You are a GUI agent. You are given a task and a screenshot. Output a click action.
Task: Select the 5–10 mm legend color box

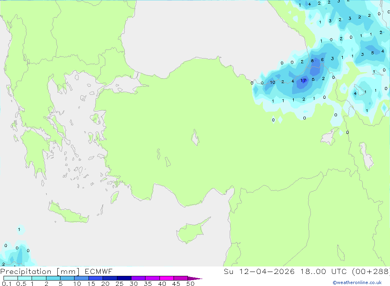(67, 278)
